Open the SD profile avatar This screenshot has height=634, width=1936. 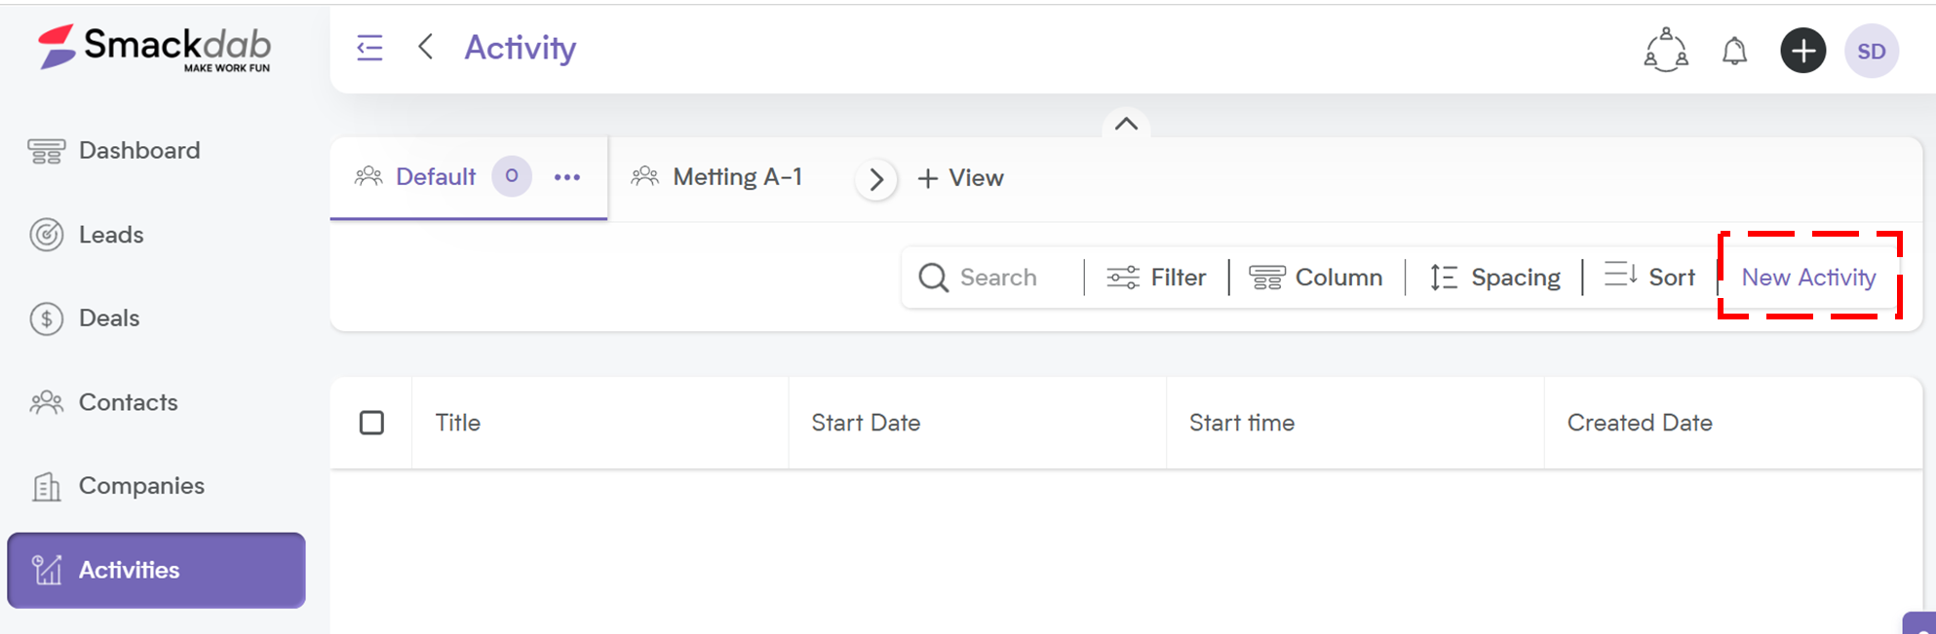pos(1871,51)
